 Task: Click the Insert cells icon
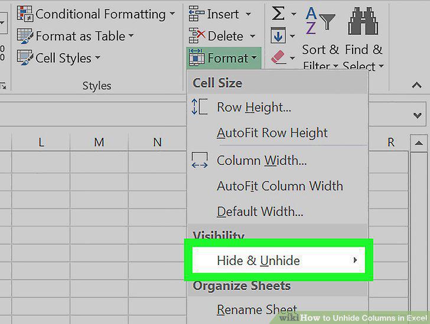tap(196, 14)
